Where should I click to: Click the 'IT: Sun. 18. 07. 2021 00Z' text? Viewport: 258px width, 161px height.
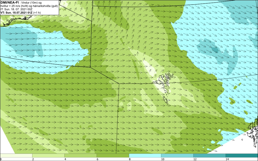tap(17, 9)
